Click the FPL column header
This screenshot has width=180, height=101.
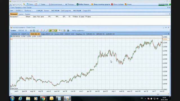point(49,17)
